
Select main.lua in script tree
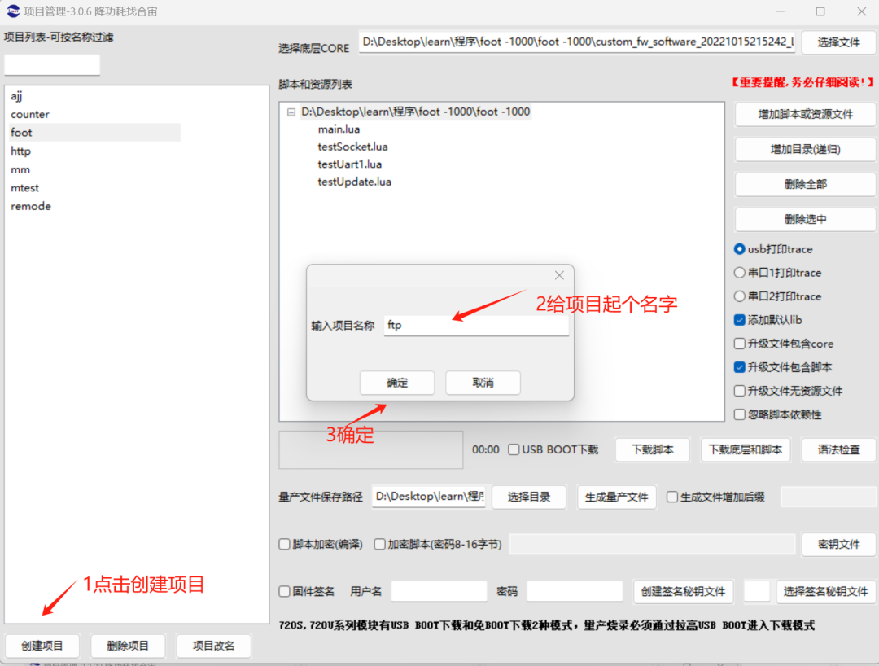pyautogui.click(x=339, y=129)
